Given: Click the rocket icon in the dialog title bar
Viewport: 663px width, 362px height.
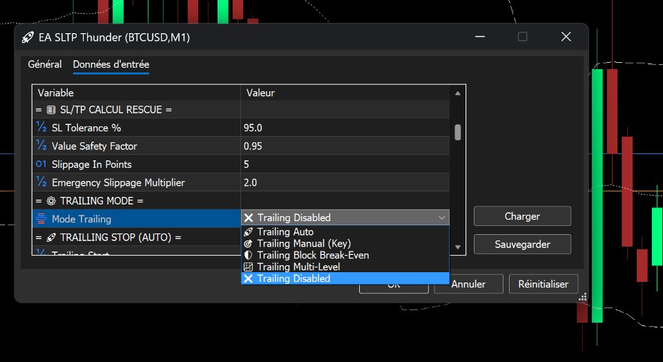Looking at the screenshot, I should tap(28, 37).
